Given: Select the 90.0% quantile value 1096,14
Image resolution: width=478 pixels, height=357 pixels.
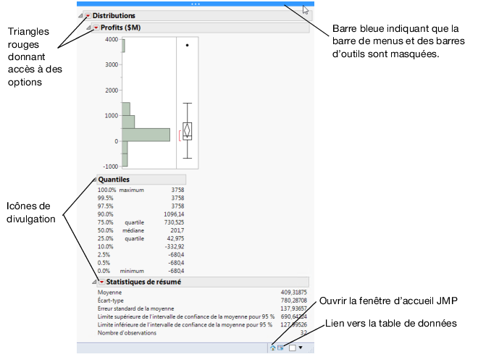Looking at the screenshot, I should coord(174,214).
